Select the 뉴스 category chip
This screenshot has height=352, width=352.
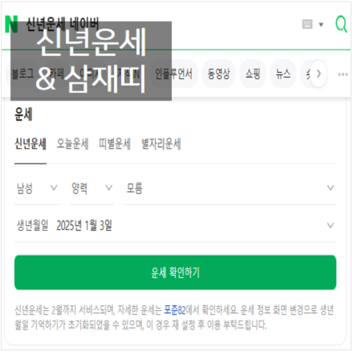pos(283,74)
